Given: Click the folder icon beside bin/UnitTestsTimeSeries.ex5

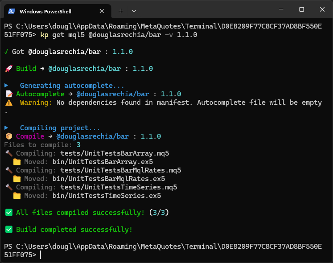Looking at the screenshot, I should [17, 196].
